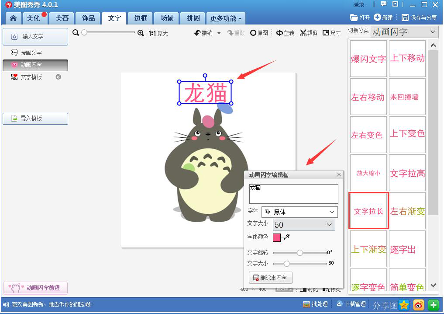444x314 pixels.
Task: Expand the 文字模板 chevron
Action: [59, 77]
